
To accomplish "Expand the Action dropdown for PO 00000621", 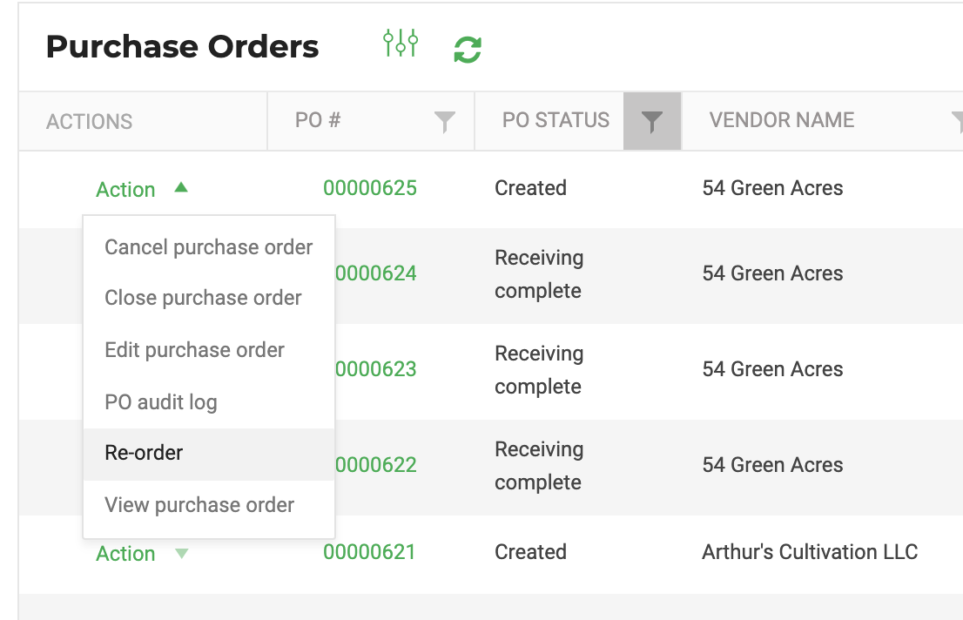I will [x=142, y=553].
